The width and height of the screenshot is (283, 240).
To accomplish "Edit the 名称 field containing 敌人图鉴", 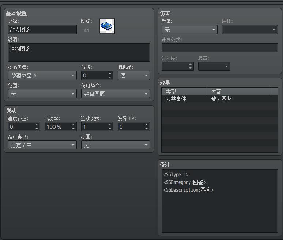I will pos(42,30).
